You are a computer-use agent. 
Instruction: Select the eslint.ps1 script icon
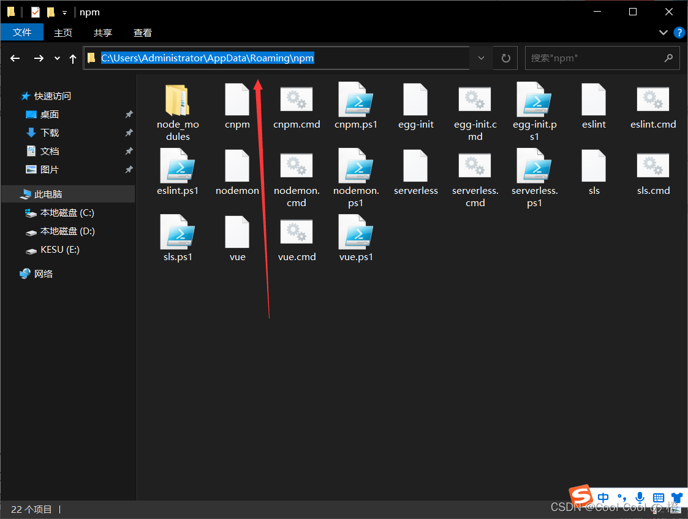[x=178, y=166]
